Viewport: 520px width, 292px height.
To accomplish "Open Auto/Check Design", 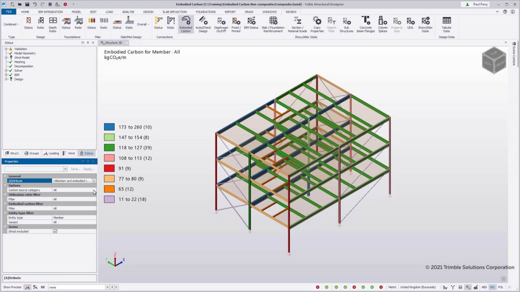I will pyautogui.click(x=203, y=25).
